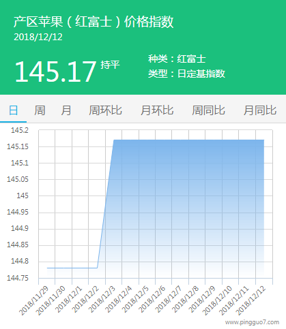
Task: Click the 2018/12/7 x-axis date label
Action: 169,299
